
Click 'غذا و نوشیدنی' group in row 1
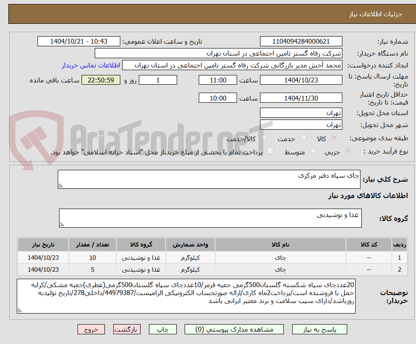coord(141,258)
